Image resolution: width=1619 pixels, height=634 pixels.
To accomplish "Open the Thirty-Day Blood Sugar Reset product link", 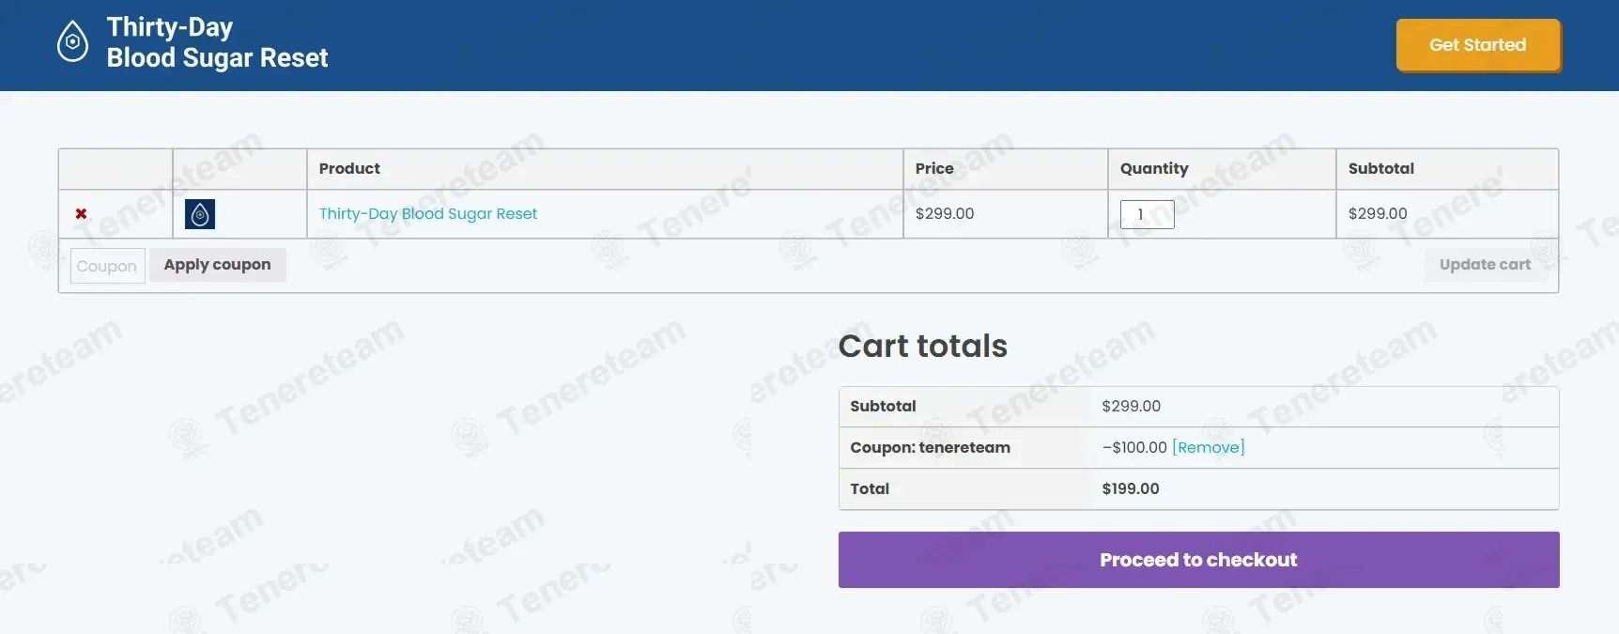I will click(428, 214).
